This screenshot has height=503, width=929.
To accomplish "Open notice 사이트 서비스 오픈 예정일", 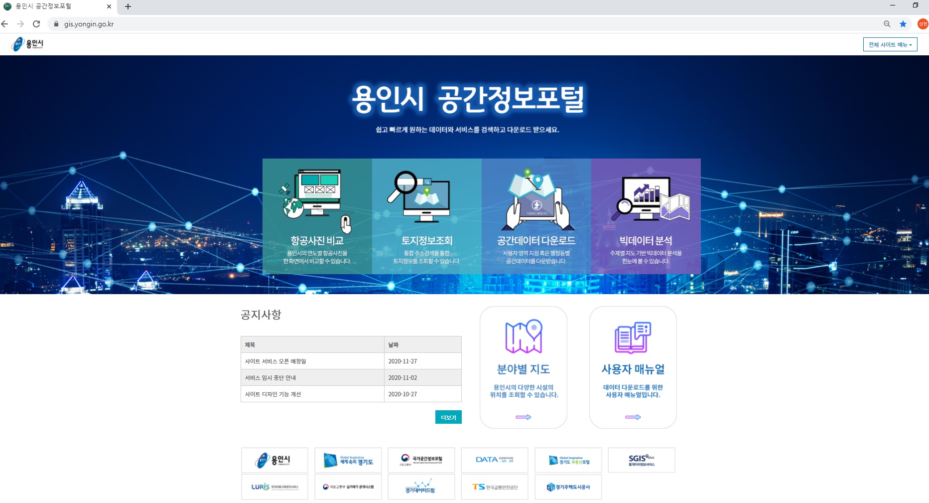I will [x=275, y=361].
